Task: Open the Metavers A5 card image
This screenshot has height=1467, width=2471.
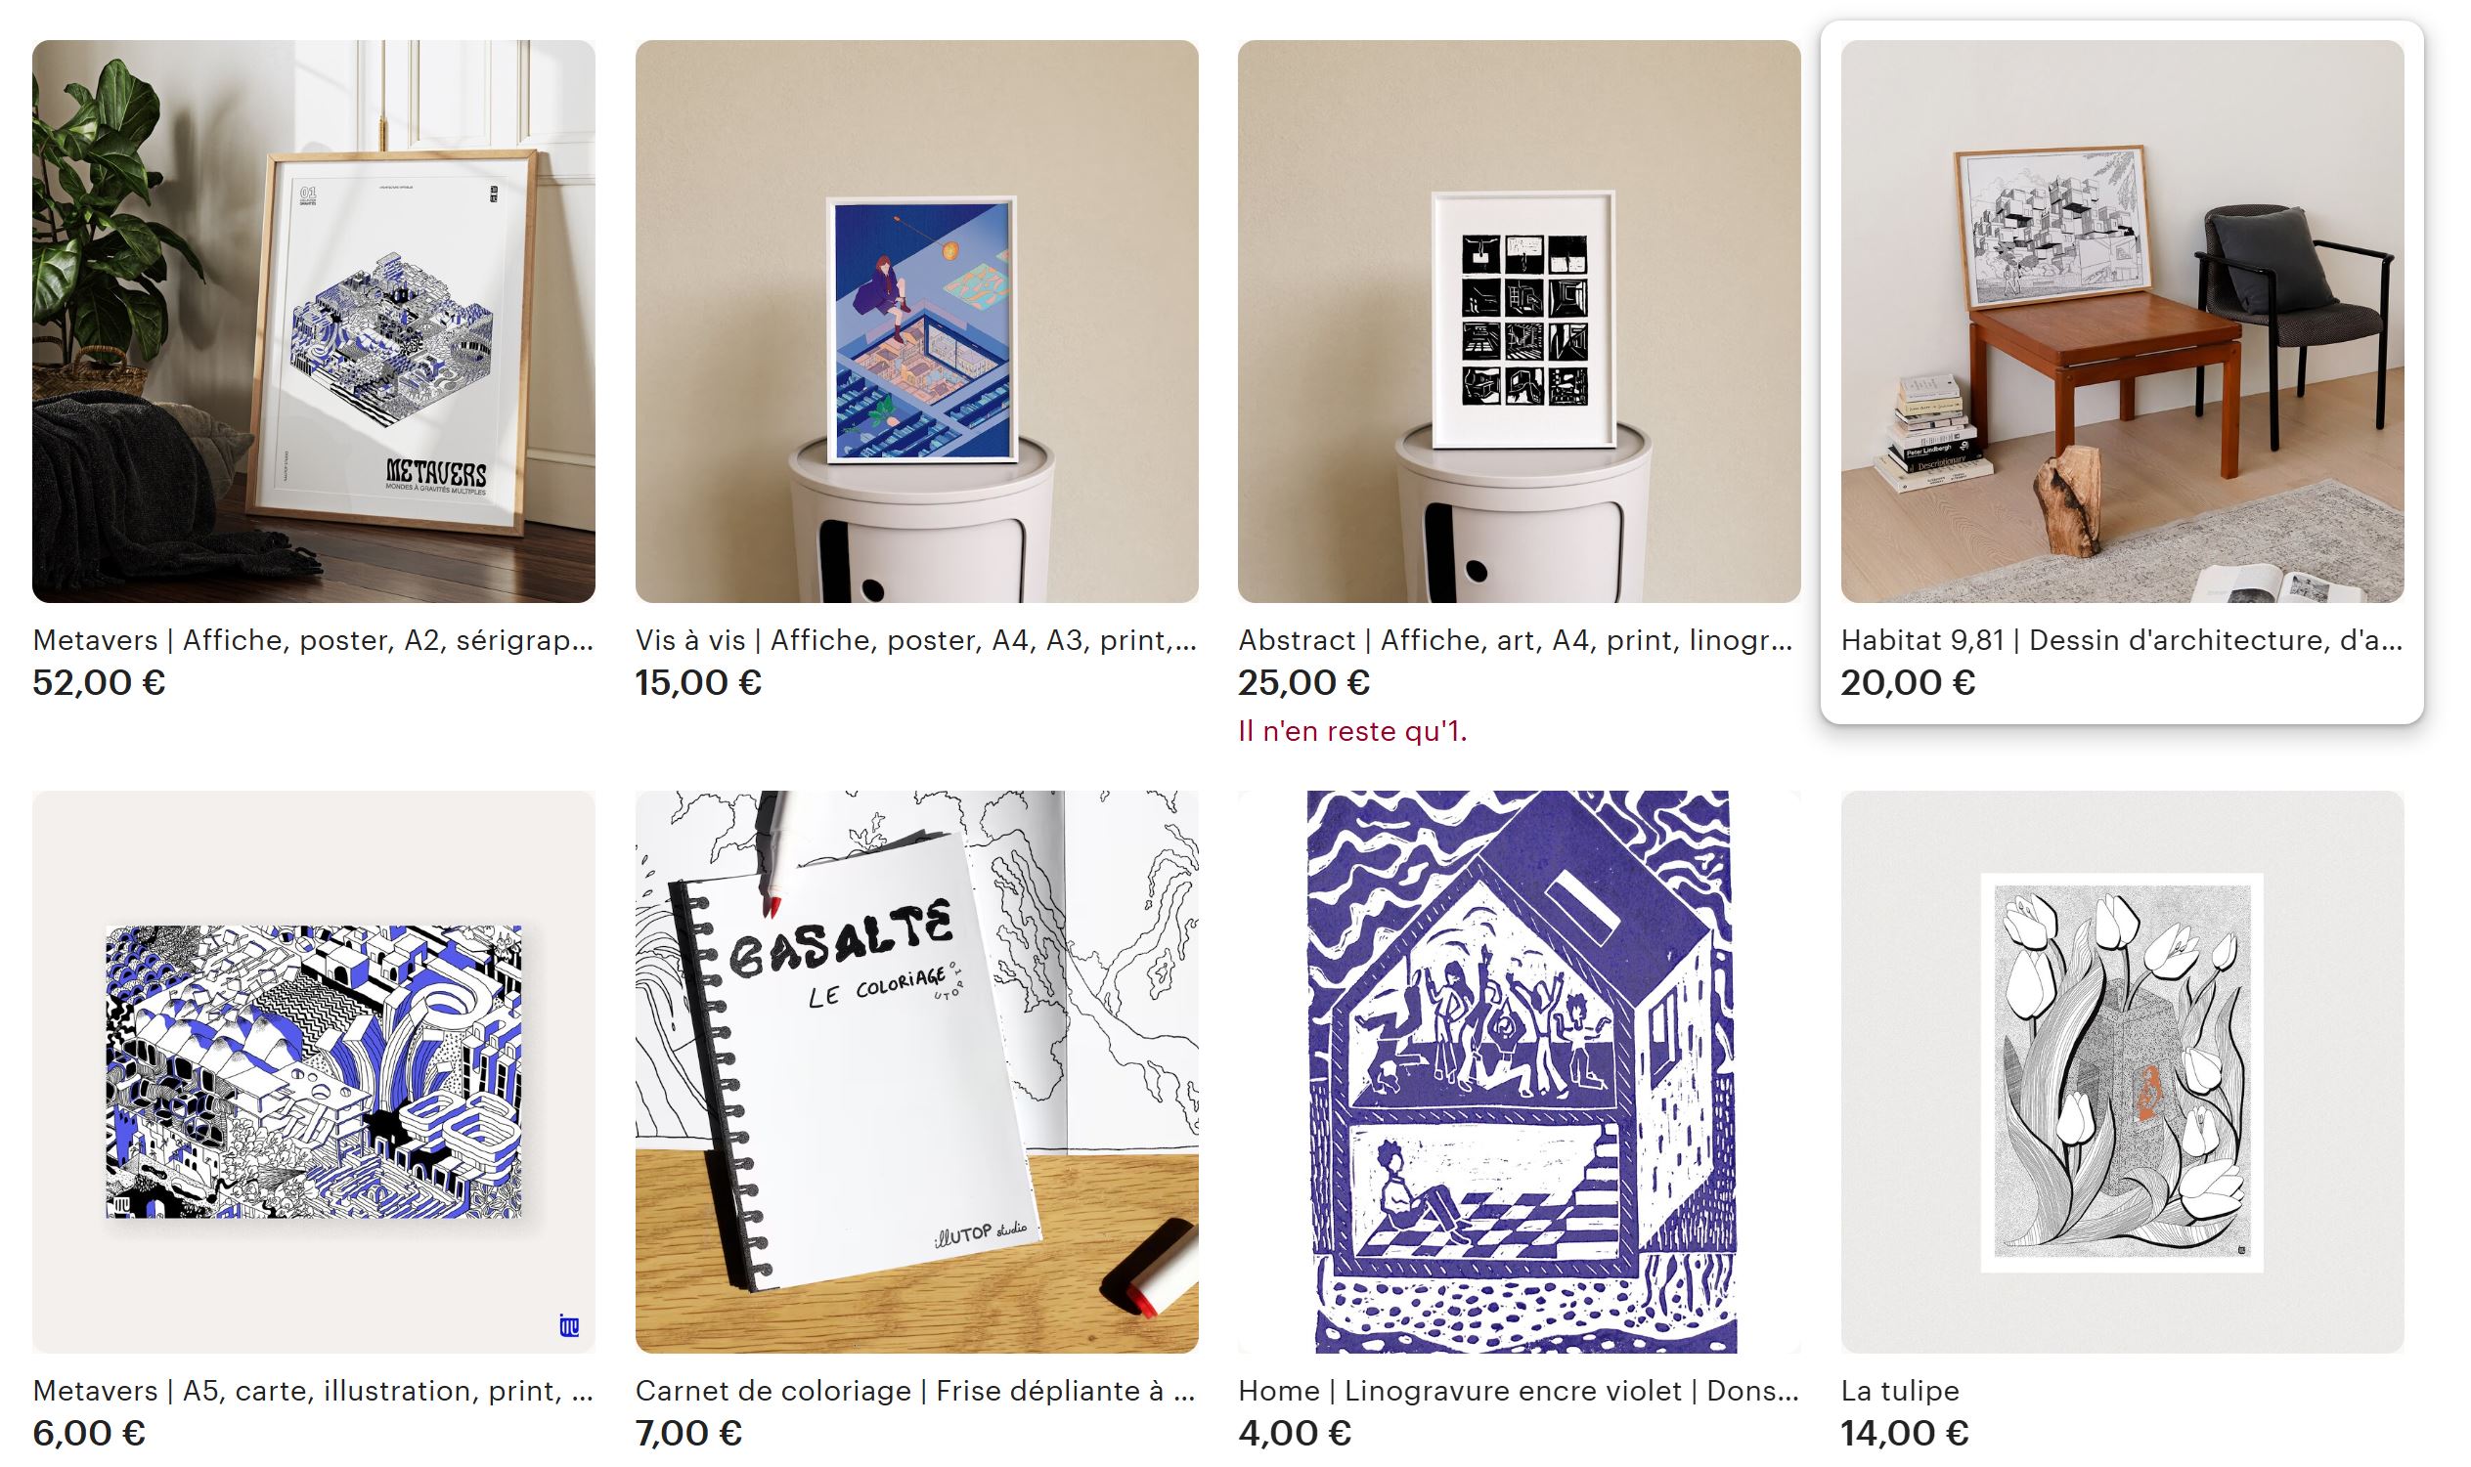Action: point(314,1071)
